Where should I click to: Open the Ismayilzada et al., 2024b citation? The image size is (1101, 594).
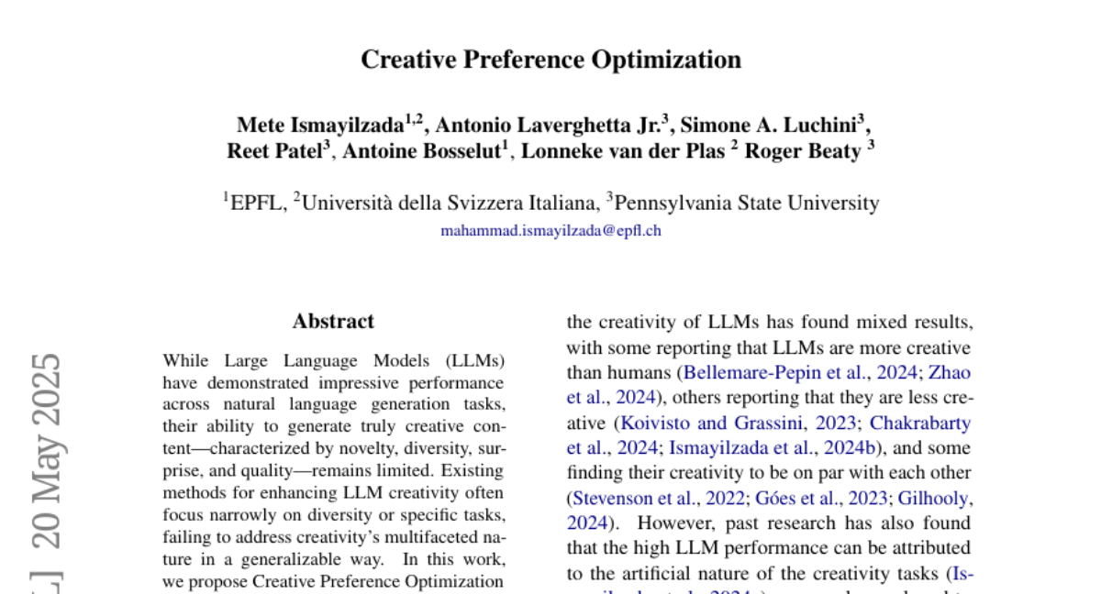773,448
